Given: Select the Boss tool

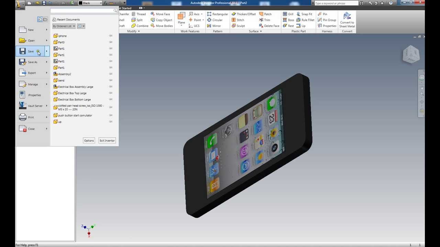Looking at the screenshot, I should pyautogui.click(x=288, y=20).
